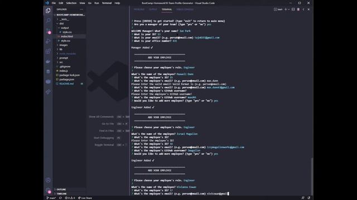Open the Manage gear icon

[x=48, y=191]
